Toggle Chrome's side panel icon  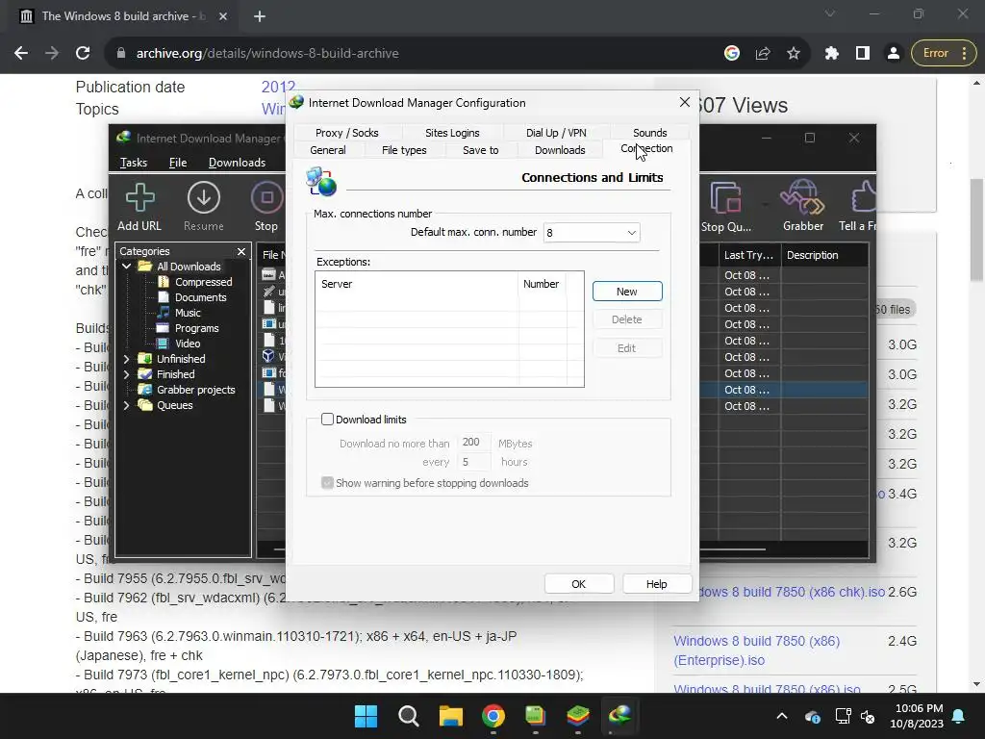tap(863, 54)
